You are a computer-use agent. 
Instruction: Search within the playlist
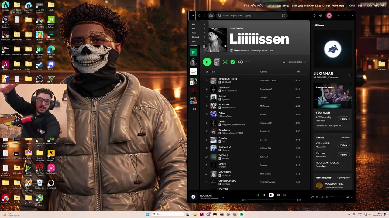point(284,62)
